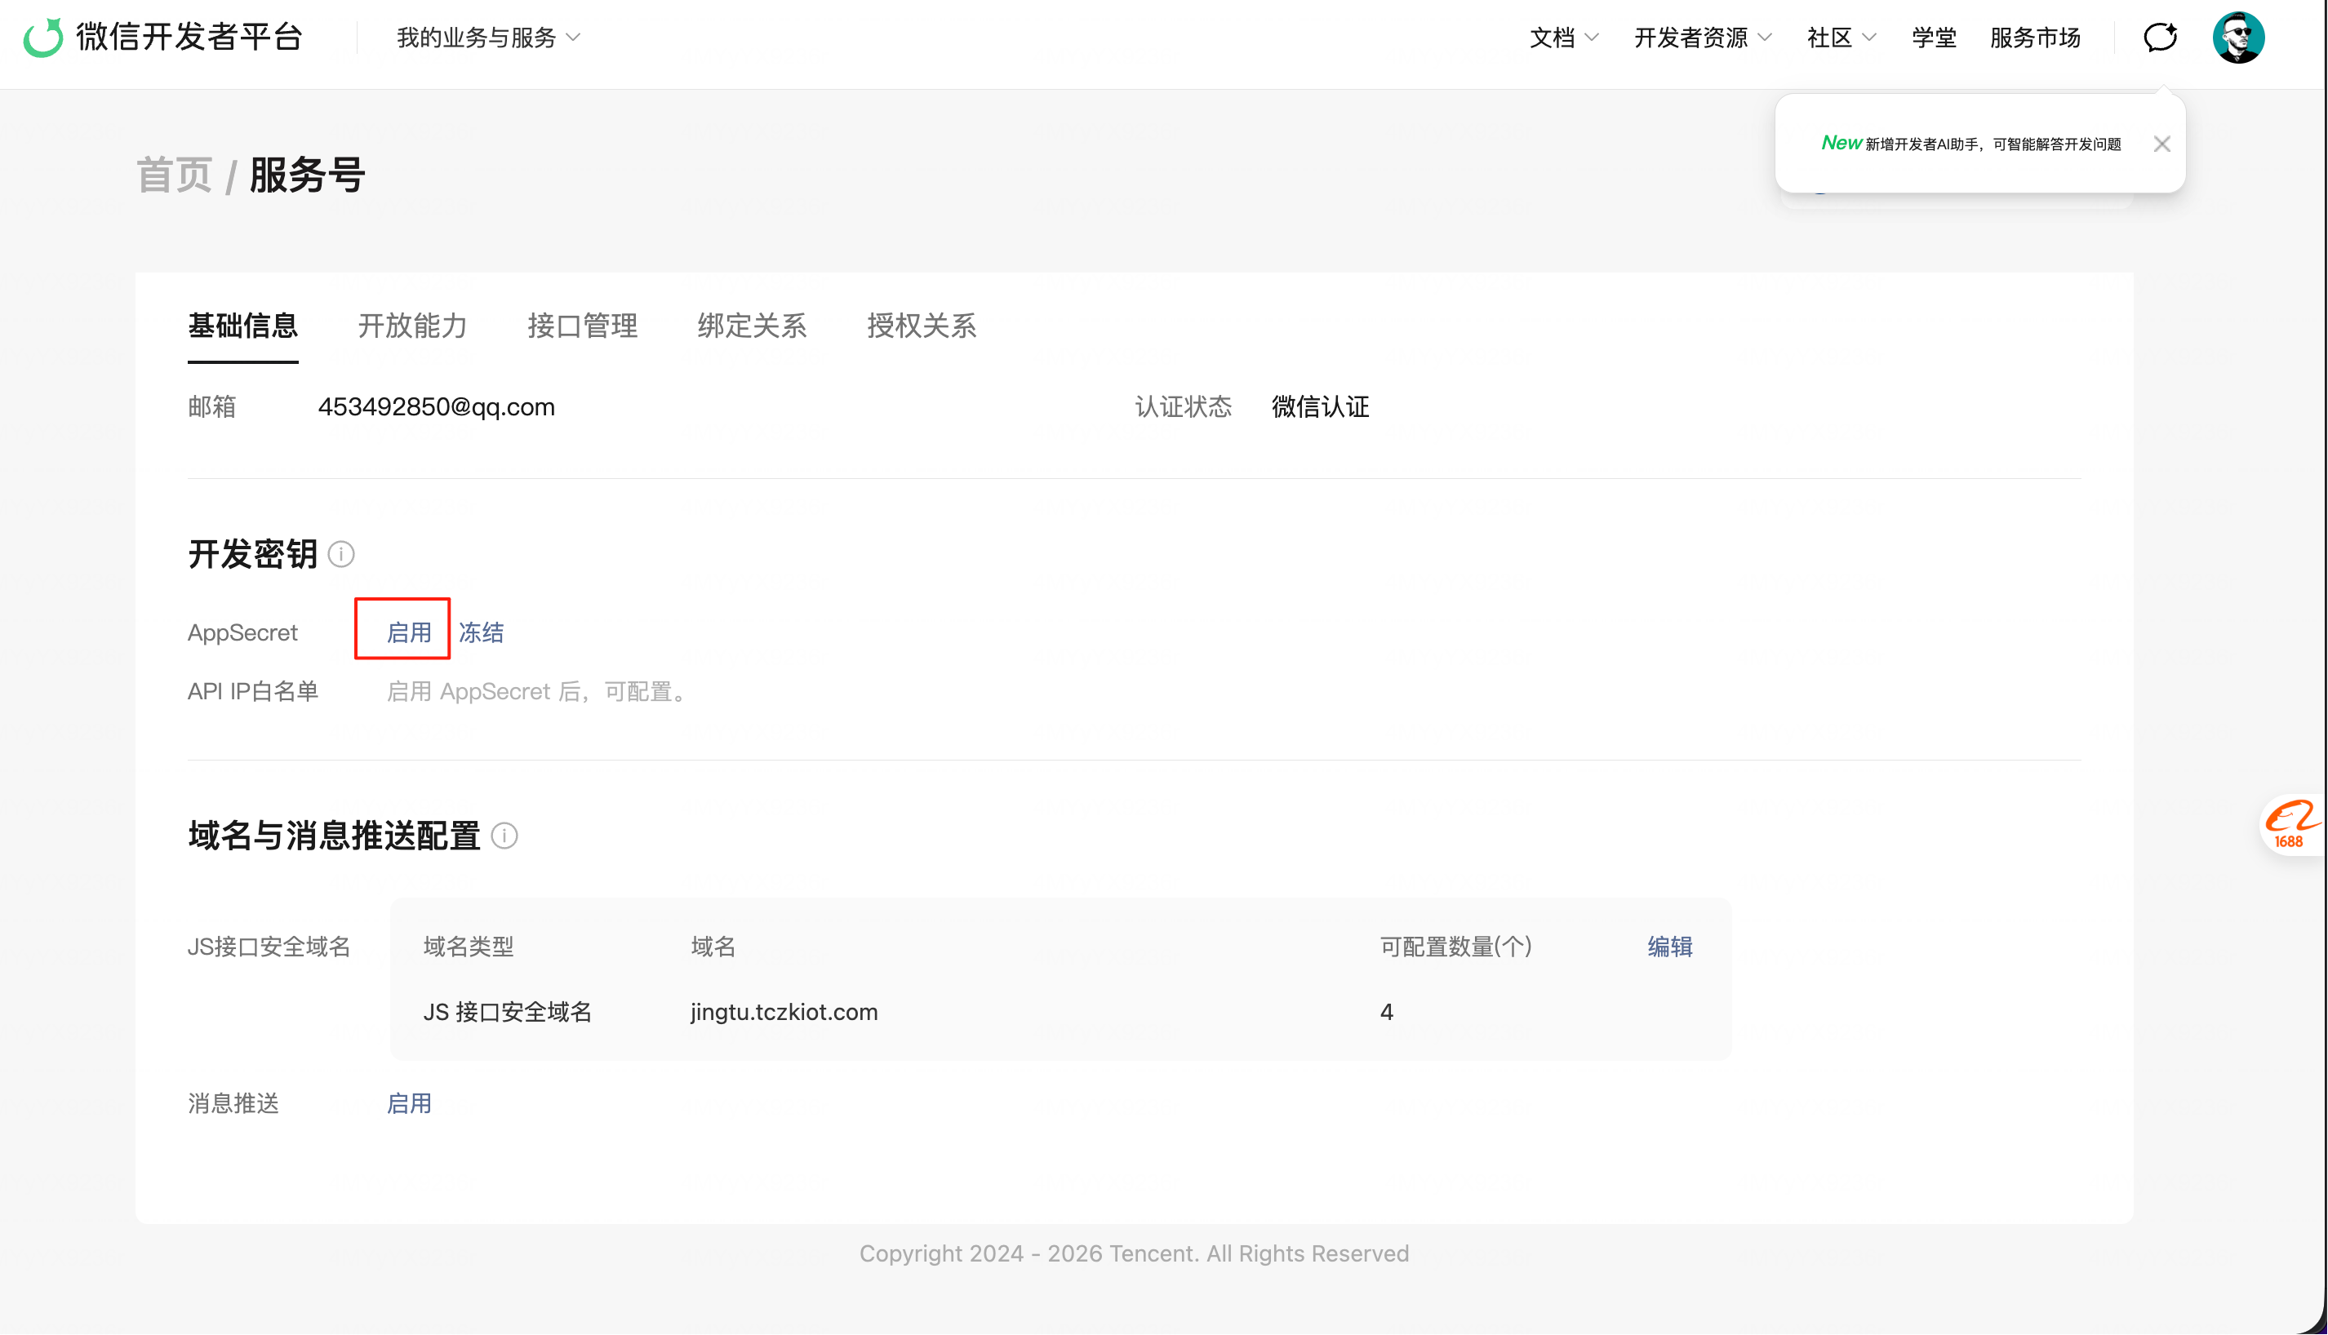
Task: Click the WeChat developer platform logo
Action: click(x=42, y=38)
